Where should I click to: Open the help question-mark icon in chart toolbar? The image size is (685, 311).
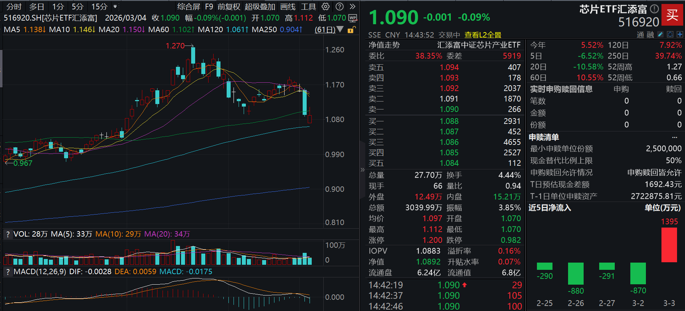[339, 7]
